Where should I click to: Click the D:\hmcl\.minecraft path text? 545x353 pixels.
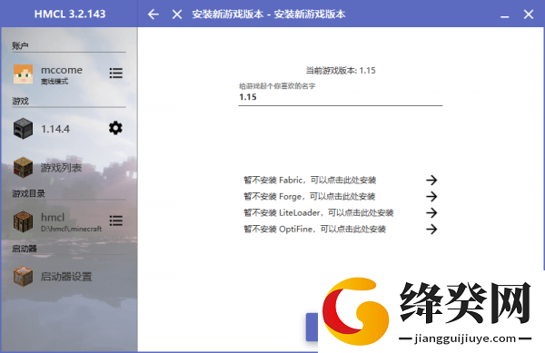click(x=71, y=229)
